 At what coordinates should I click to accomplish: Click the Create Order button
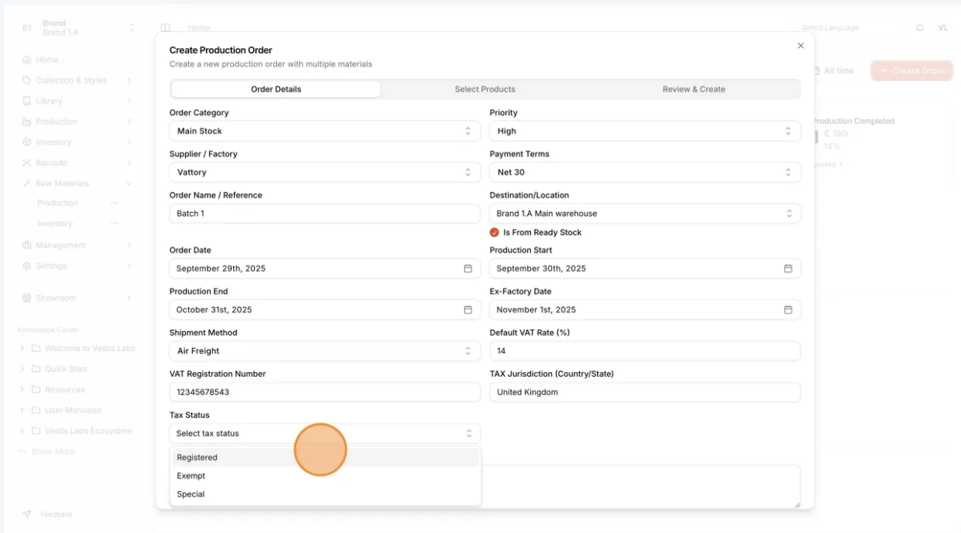[912, 71]
